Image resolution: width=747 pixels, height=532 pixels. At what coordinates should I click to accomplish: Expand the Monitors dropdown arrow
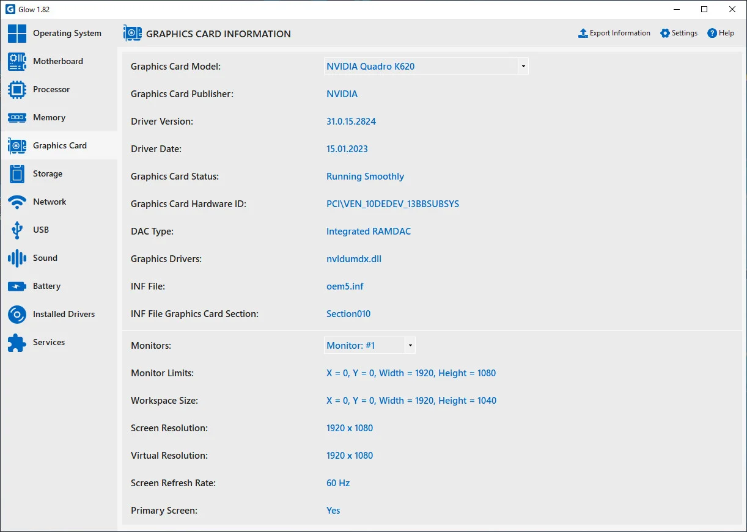pos(410,346)
